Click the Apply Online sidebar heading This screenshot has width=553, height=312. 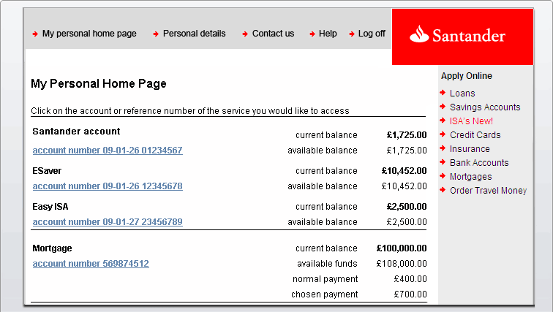tap(466, 76)
